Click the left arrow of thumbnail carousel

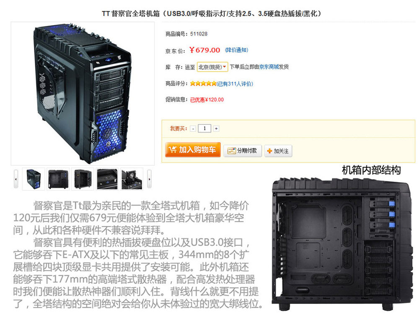point(16,179)
